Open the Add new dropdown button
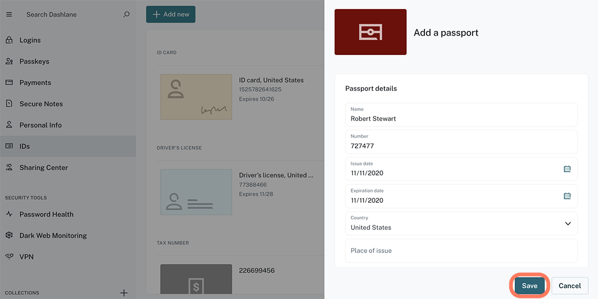 coord(171,14)
